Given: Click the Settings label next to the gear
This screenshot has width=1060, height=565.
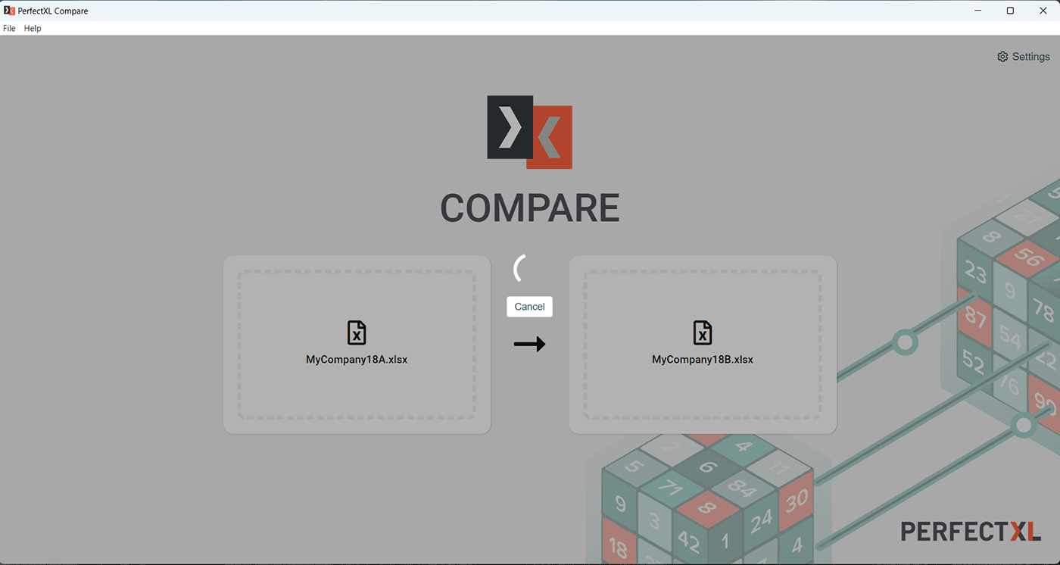Looking at the screenshot, I should (1030, 56).
